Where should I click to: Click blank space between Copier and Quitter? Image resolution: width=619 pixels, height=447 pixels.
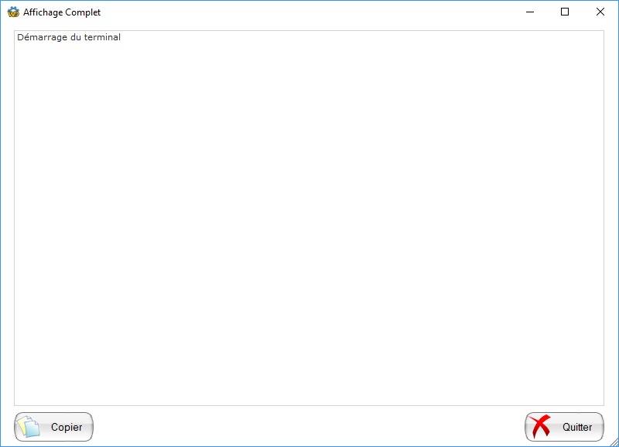[x=309, y=427]
